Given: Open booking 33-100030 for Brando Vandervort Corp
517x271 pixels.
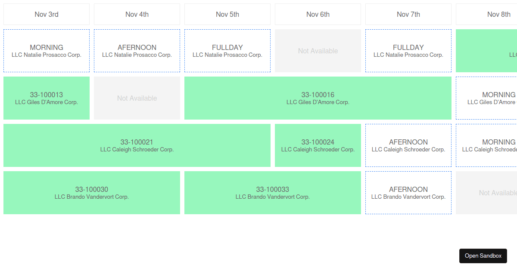Looking at the screenshot, I should pos(91,192).
